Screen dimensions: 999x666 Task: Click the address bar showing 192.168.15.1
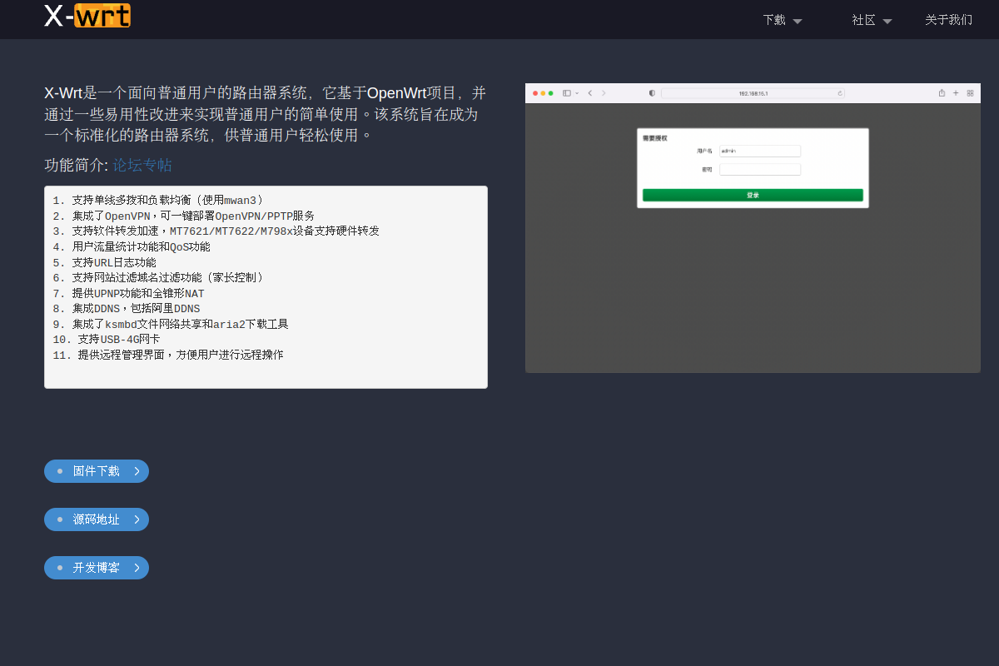click(x=753, y=93)
